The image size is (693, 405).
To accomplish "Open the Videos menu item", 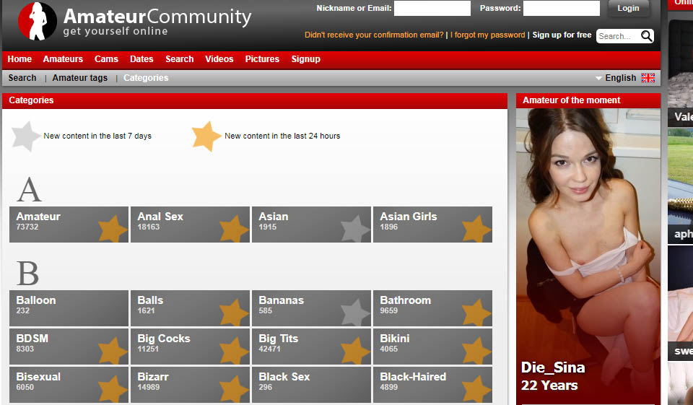I will [x=219, y=59].
